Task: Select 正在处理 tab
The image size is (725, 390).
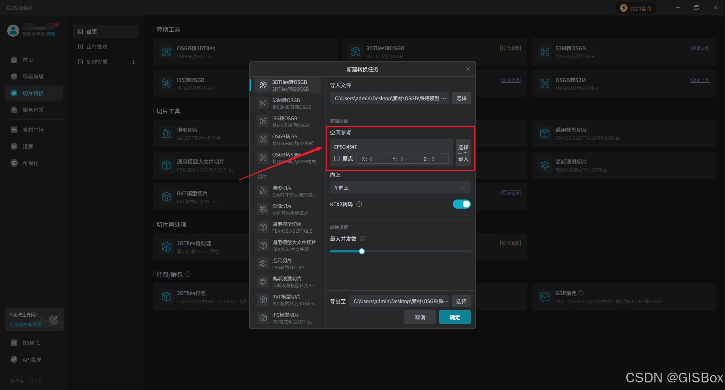Action: pyautogui.click(x=106, y=46)
